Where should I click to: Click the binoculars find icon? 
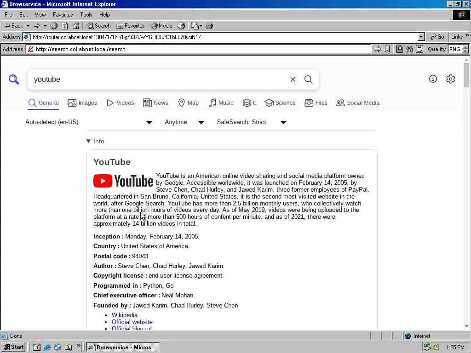[409, 49]
